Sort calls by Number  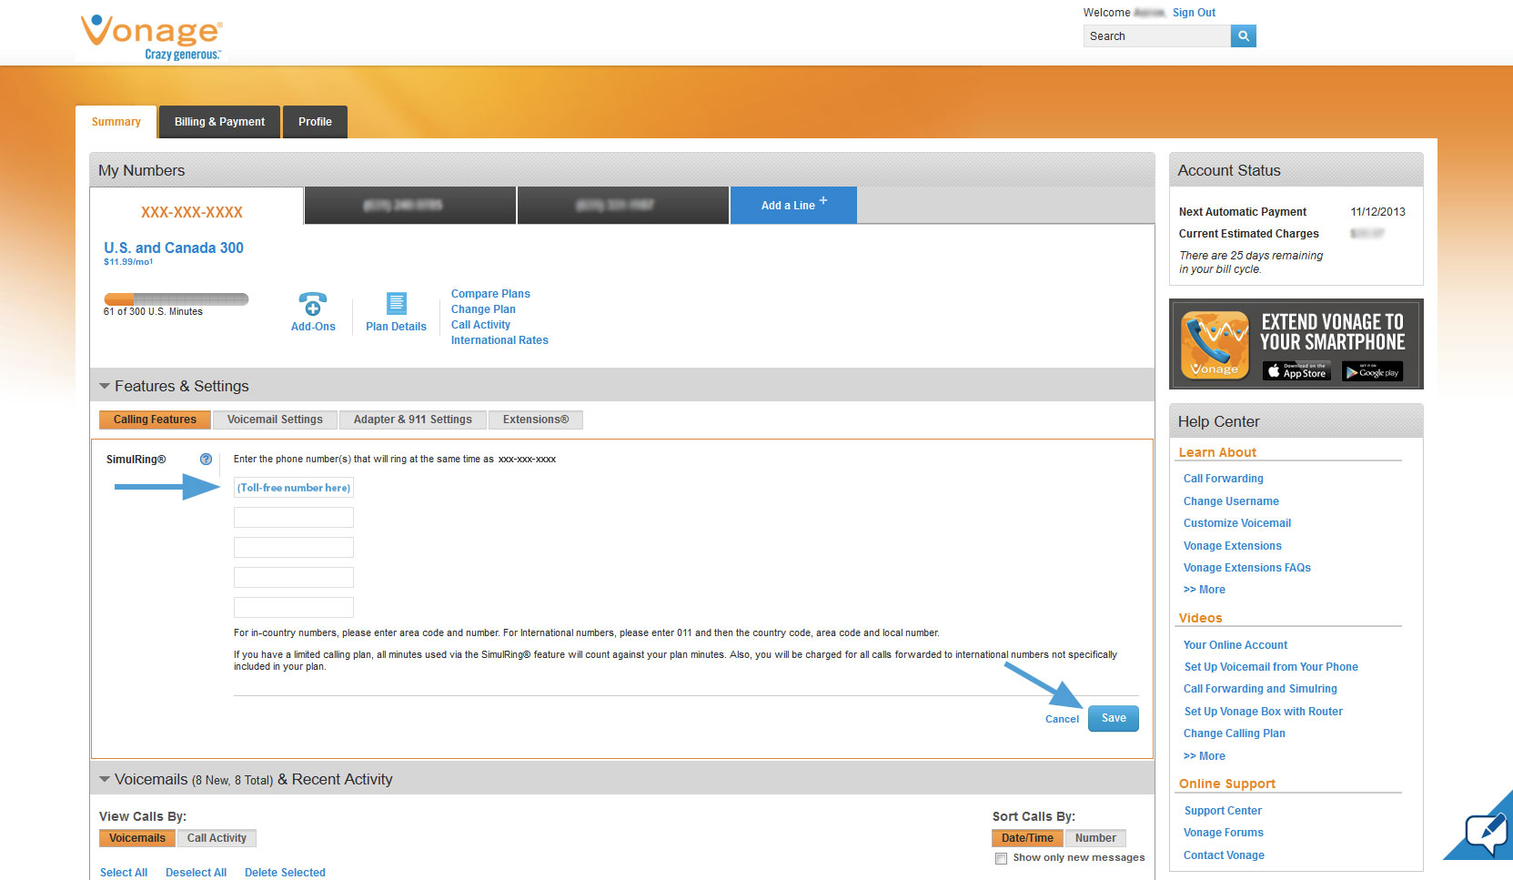coord(1095,838)
